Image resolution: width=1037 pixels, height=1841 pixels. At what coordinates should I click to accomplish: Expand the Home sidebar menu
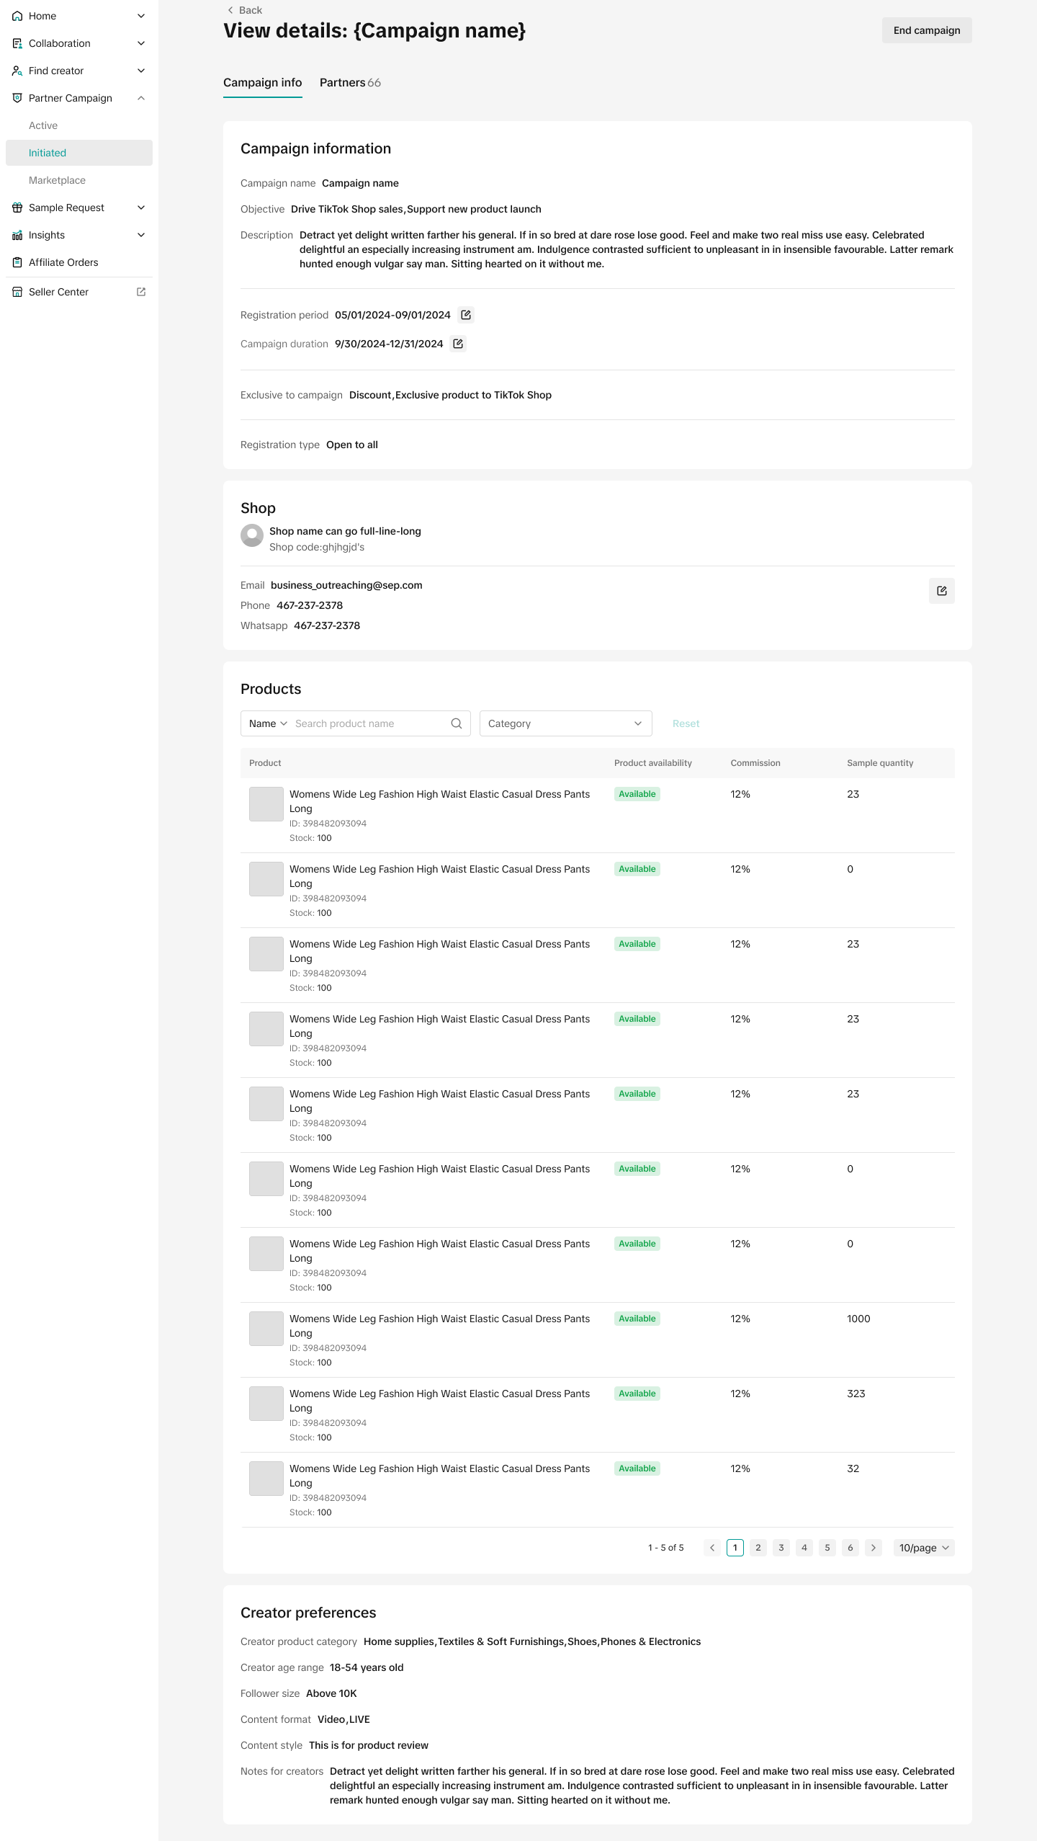(141, 16)
